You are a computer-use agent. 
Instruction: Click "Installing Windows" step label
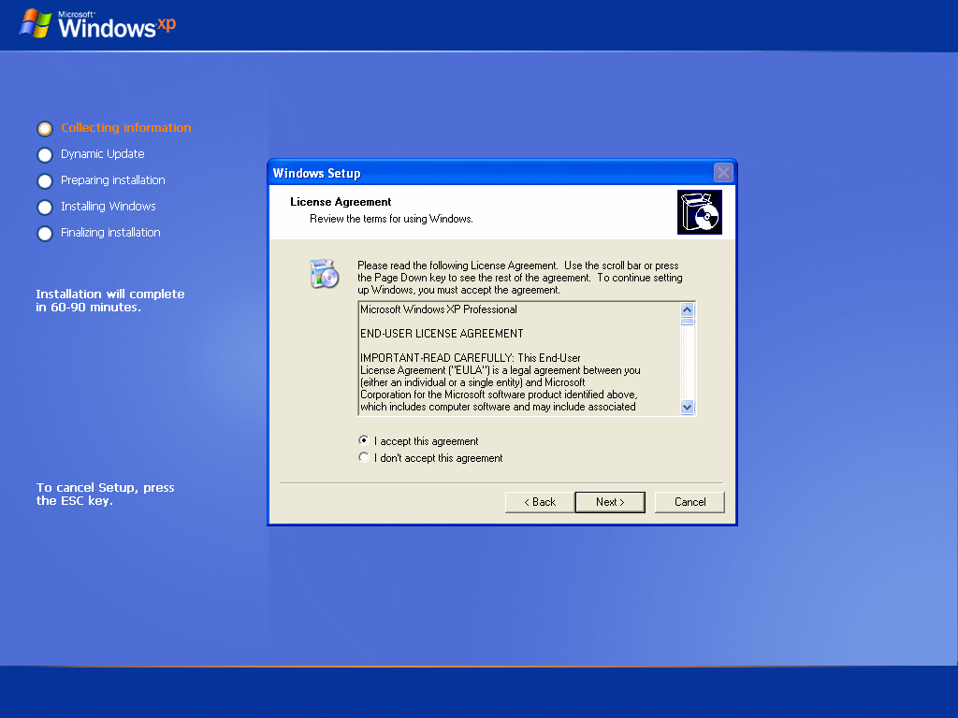click(109, 207)
